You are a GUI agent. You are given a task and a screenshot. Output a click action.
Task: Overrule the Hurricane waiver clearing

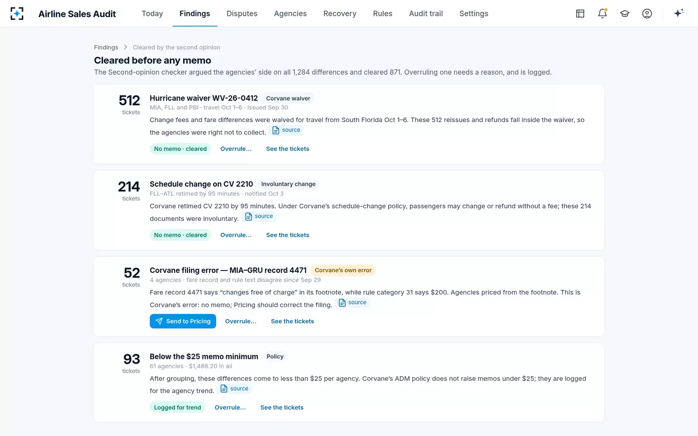236,149
